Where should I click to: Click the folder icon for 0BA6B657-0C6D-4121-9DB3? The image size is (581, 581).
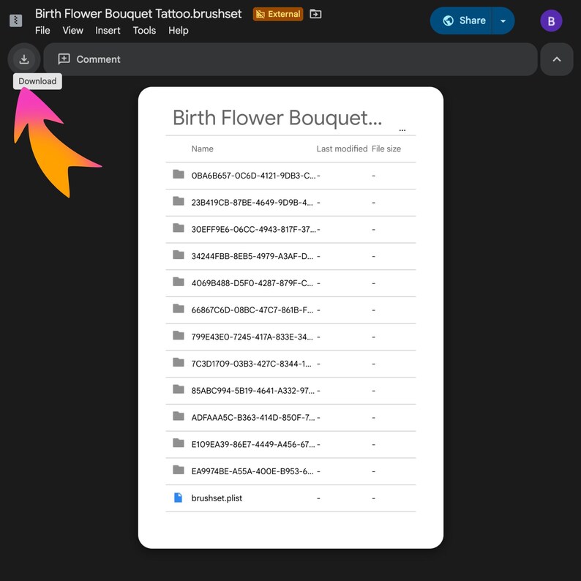tap(179, 173)
